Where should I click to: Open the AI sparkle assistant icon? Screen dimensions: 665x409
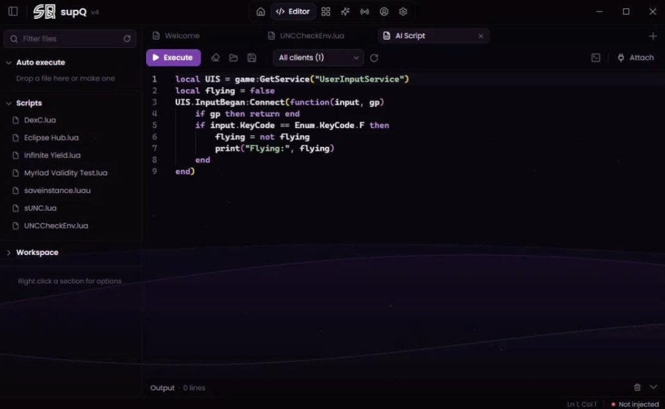(345, 12)
